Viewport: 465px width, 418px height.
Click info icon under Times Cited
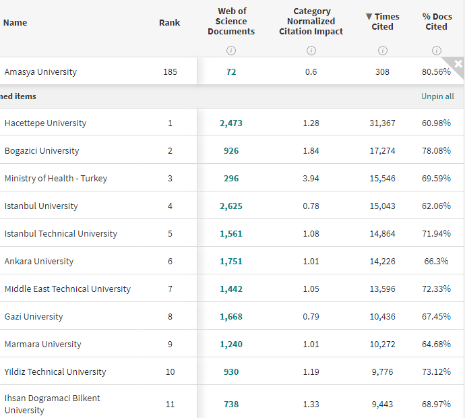click(382, 51)
